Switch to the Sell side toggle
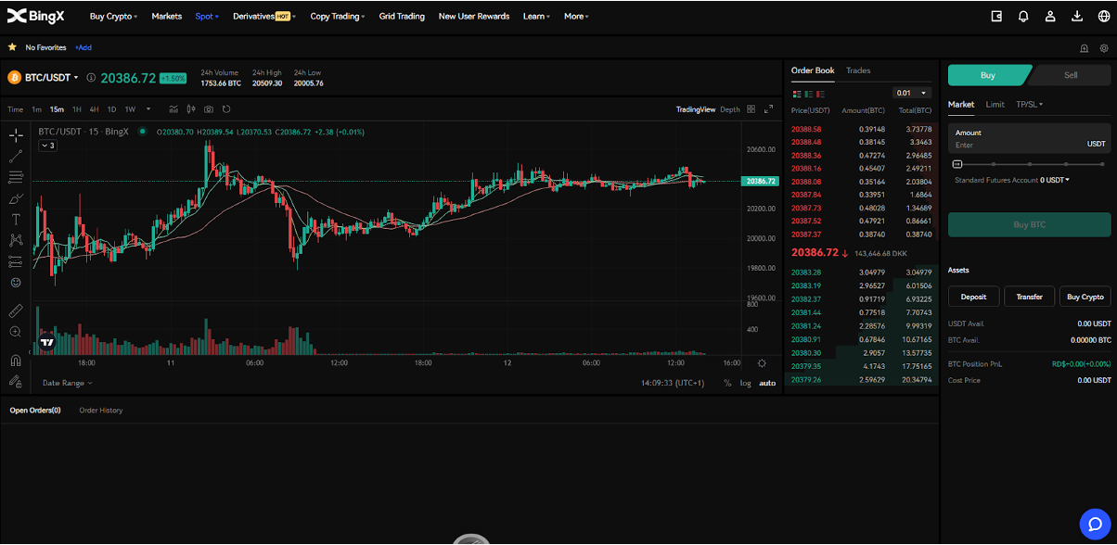 [x=1071, y=75]
